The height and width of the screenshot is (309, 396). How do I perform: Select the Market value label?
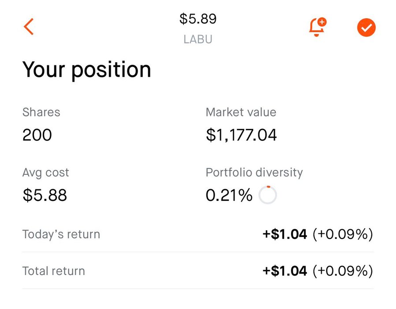[241, 112]
